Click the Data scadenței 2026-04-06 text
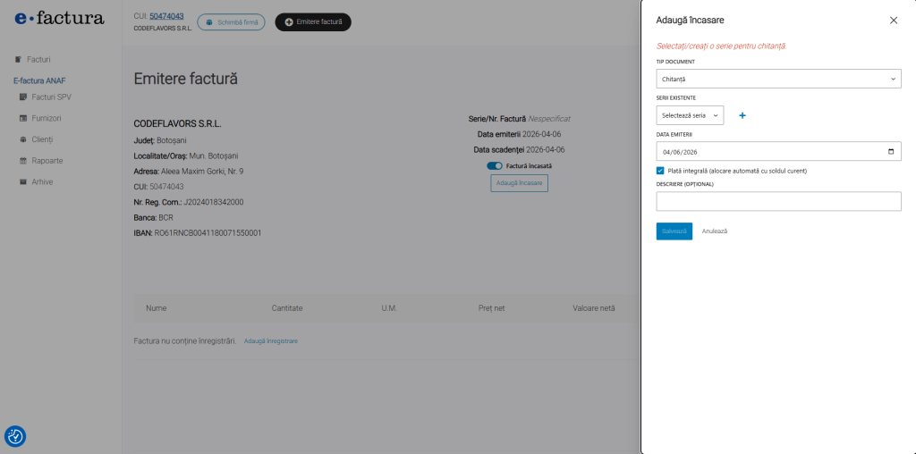This screenshot has height=454, width=916. [x=520, y=149]
